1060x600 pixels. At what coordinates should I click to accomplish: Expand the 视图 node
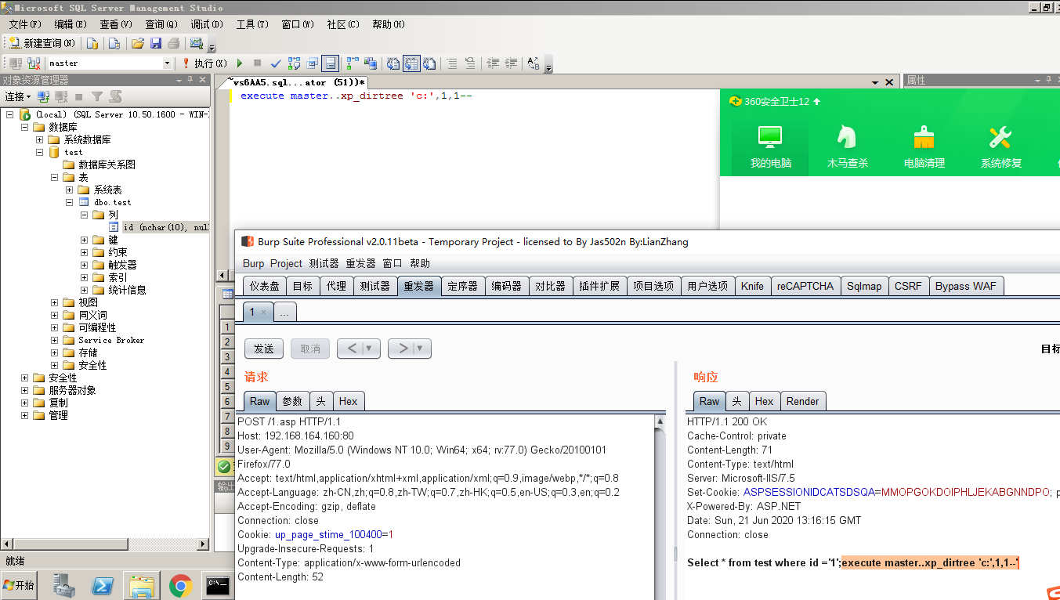[55, 302]
